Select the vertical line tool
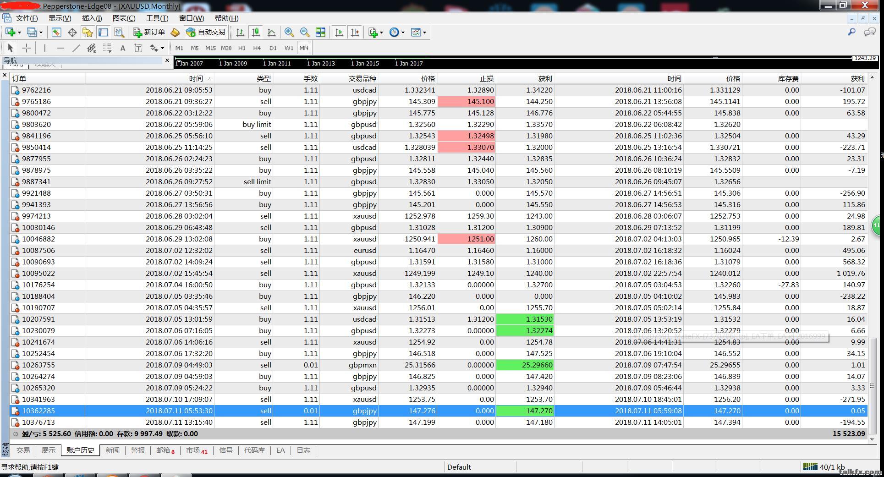The width and height of the screenshot is (884, 477). [44, 48]
